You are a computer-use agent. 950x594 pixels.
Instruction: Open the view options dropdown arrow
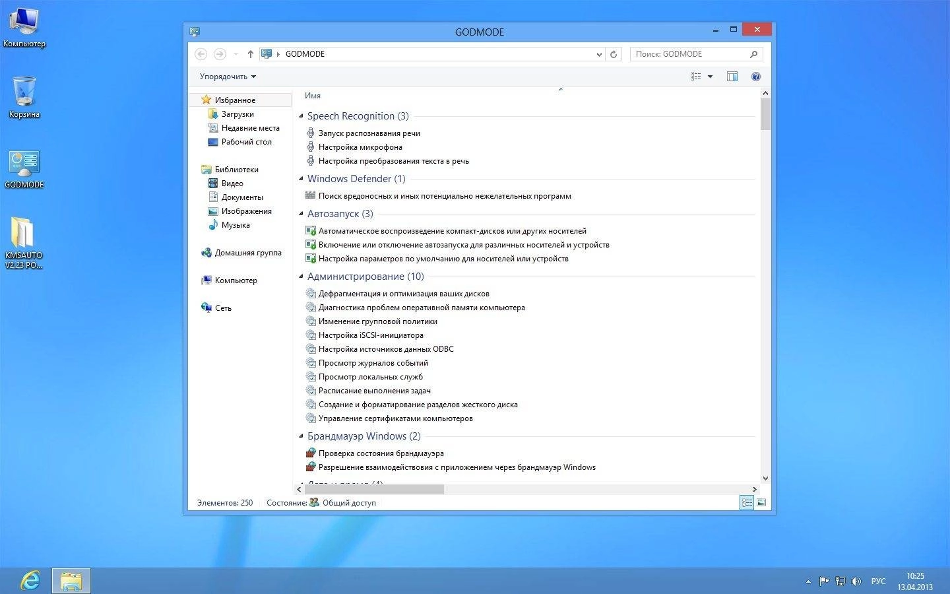tap(711, 77)
